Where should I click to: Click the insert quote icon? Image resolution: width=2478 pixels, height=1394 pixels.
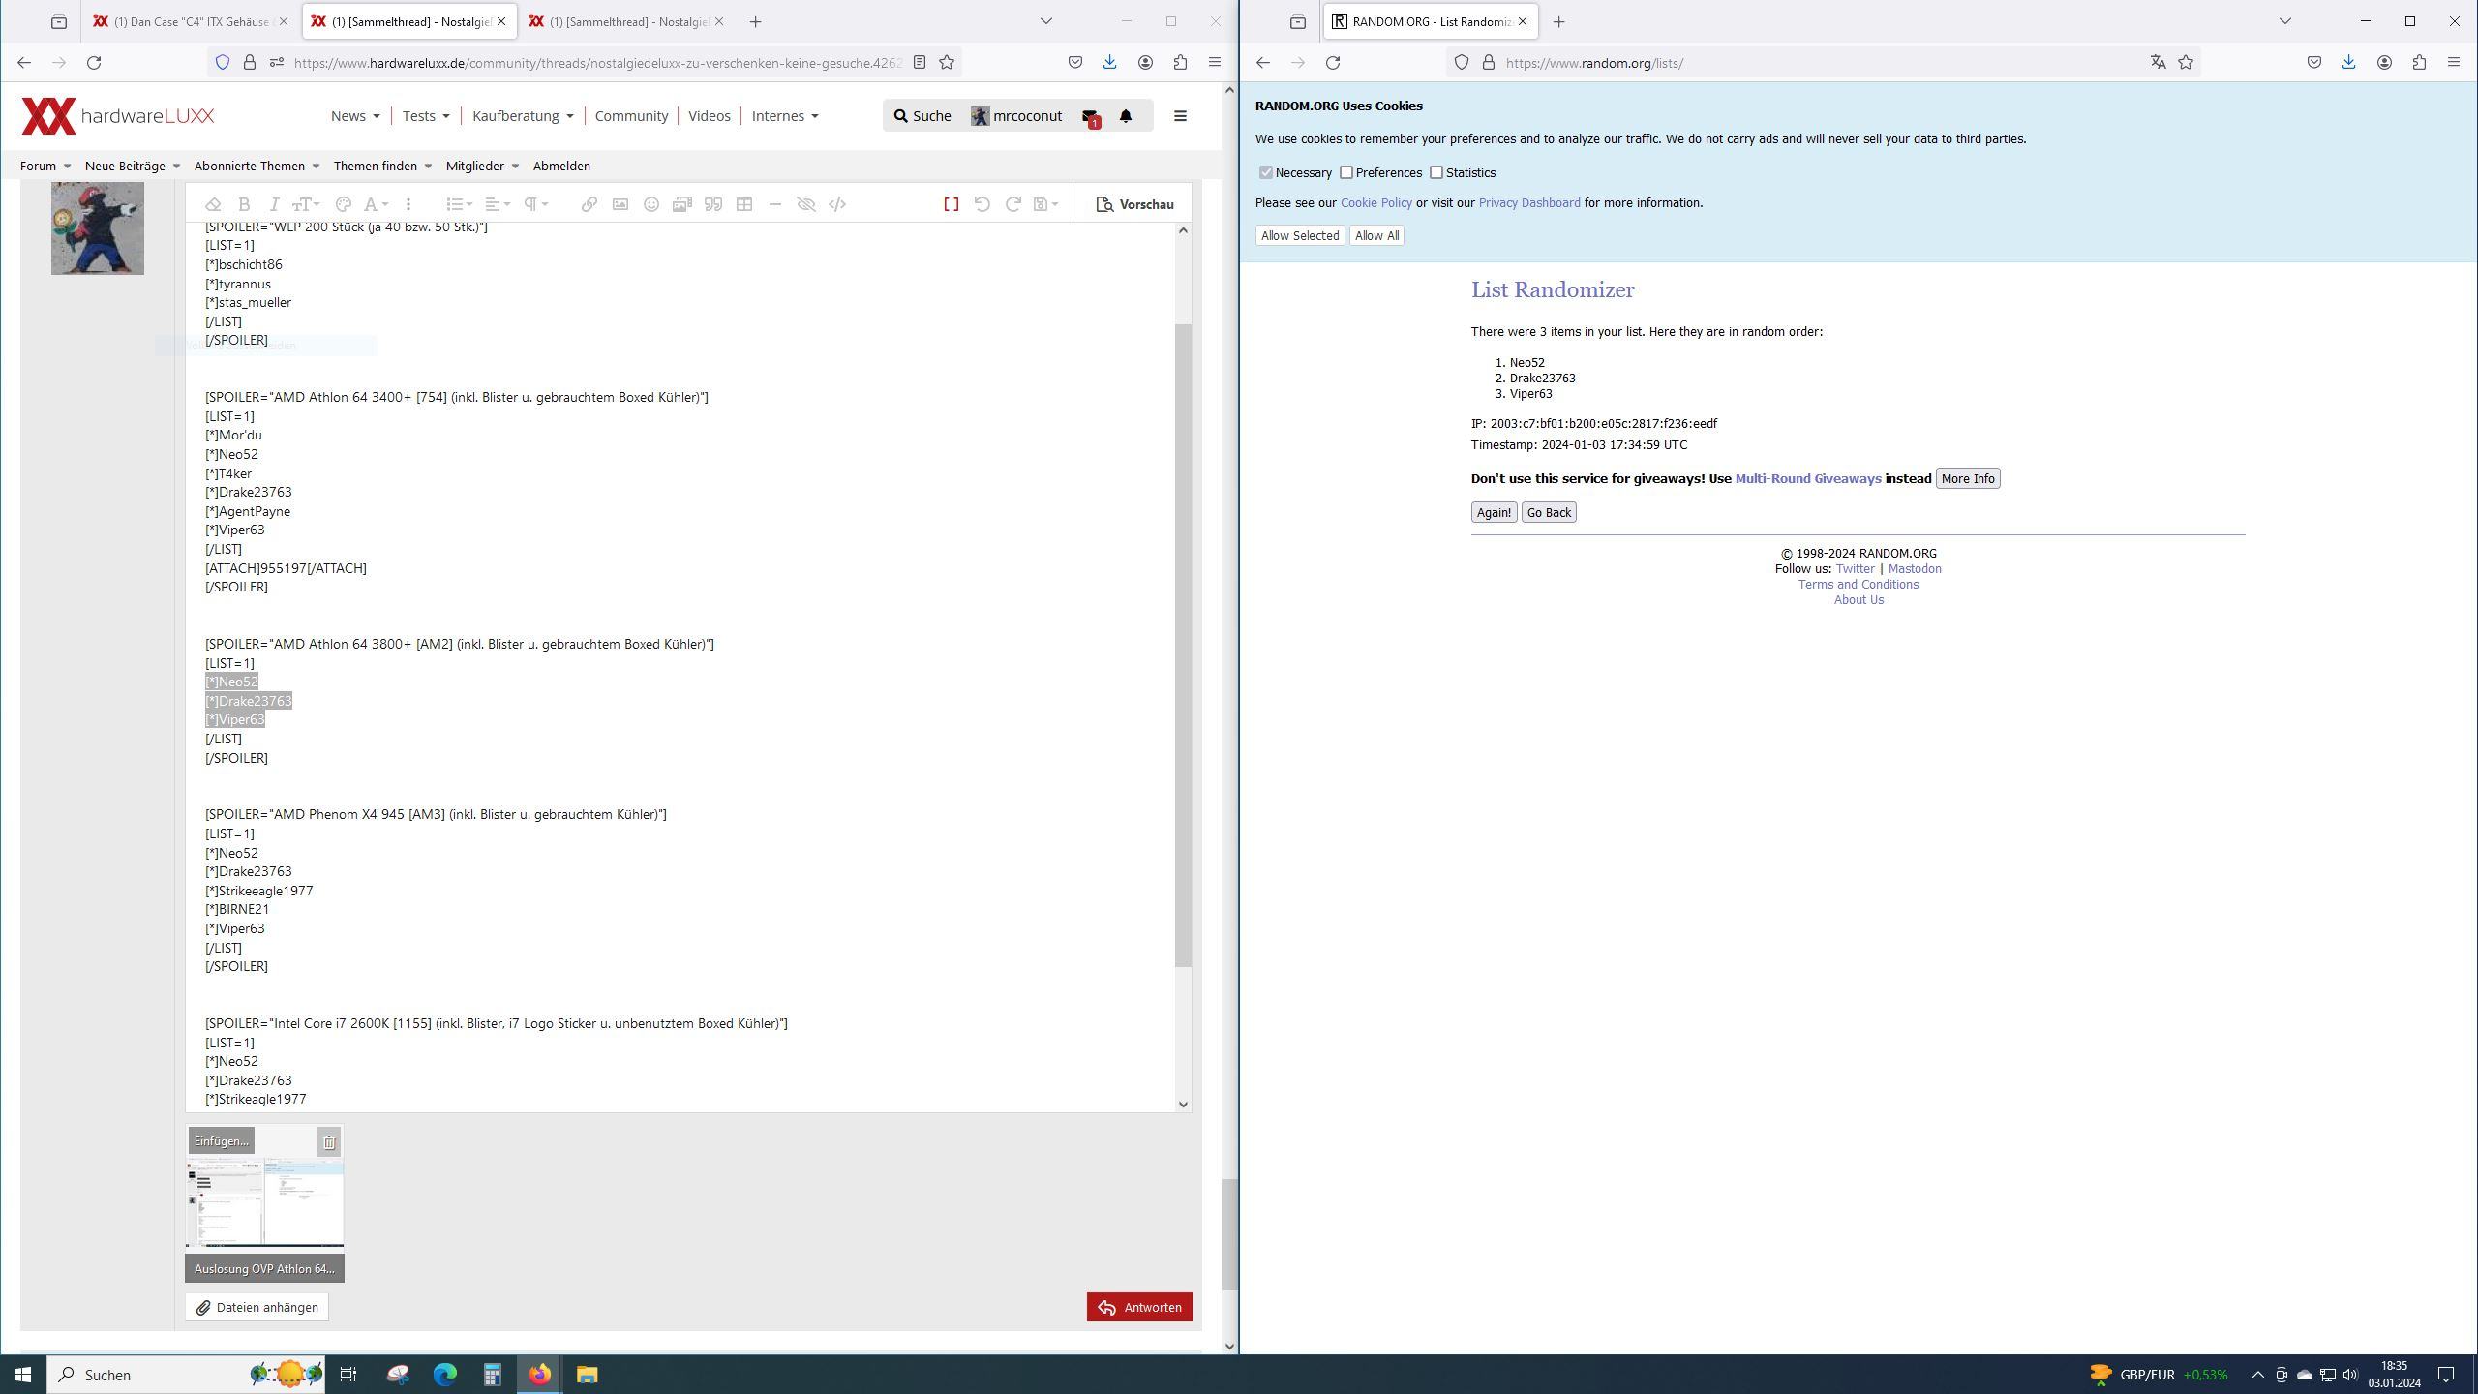pyautogui.click(x=713, y=204)
